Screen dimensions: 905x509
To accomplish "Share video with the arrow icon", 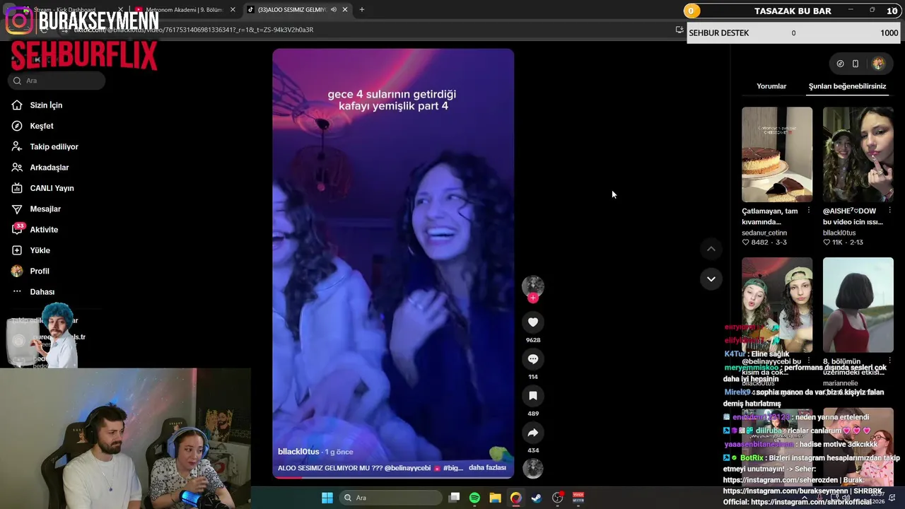I will (x=533, y=433).
